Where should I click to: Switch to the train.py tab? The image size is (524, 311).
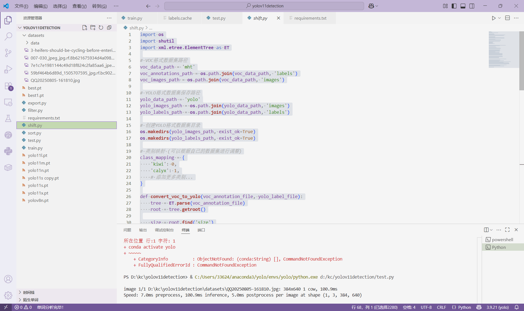(135, 18)
